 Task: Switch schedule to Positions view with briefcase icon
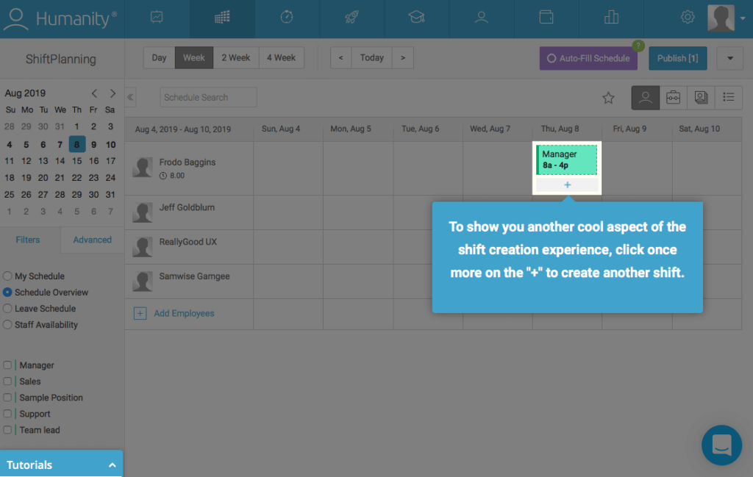[673, 97]
